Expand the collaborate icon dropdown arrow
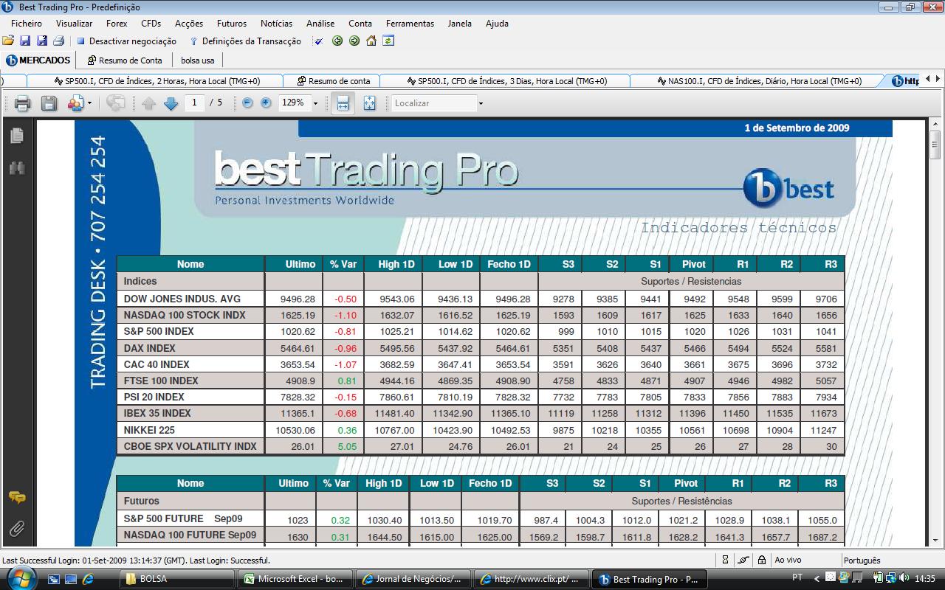The width and height of the screenshot is (945, 590). (x=89, y=103)
